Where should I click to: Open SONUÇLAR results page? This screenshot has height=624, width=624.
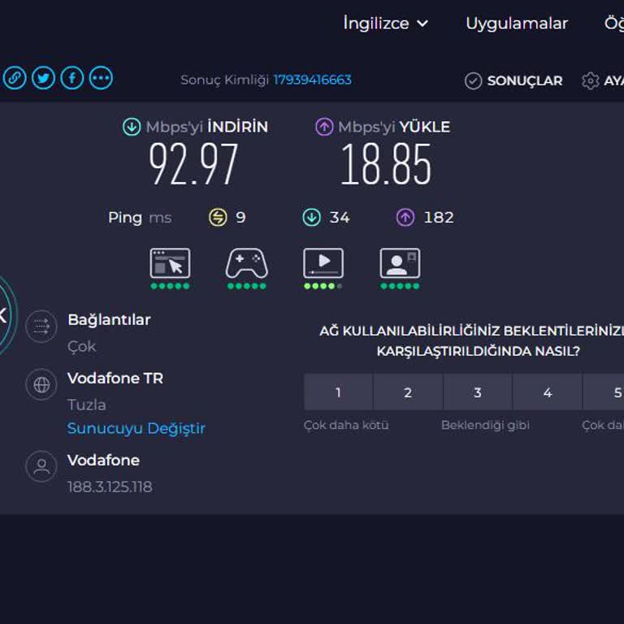coord(525,80)
